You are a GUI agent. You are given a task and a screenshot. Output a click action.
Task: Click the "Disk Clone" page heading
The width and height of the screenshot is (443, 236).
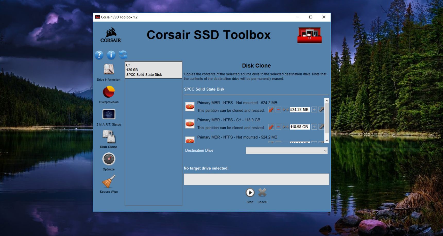[x=256, y=66]
